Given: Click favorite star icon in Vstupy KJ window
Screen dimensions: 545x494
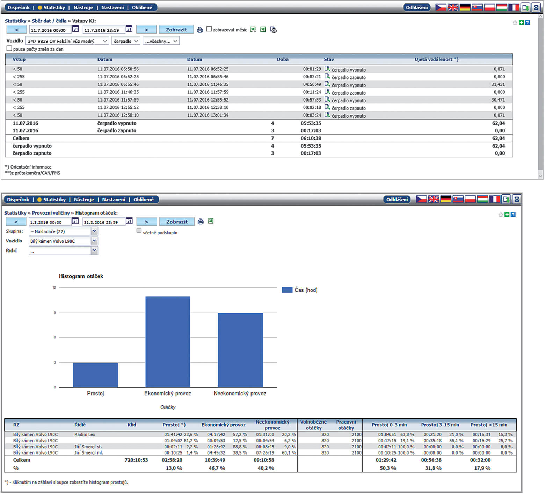Looking at the screenshot, I should point(515,22).
